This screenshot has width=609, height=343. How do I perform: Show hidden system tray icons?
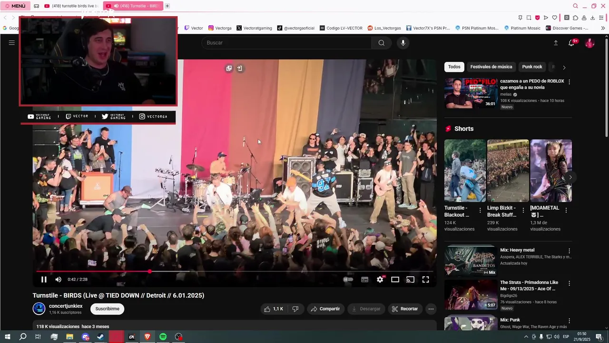coord(526,337)
